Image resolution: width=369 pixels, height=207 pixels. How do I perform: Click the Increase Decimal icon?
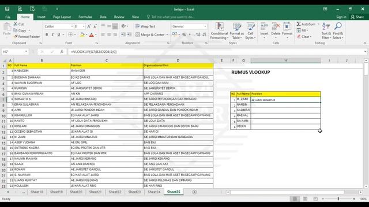click(x=198, y=34)
